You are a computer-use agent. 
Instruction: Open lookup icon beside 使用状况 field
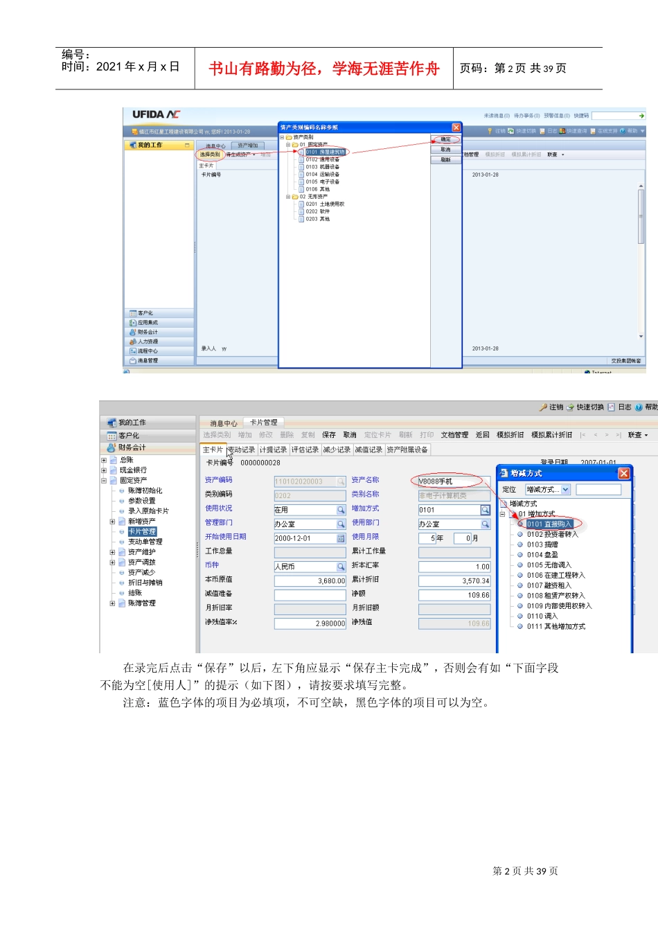pos(341,510)
